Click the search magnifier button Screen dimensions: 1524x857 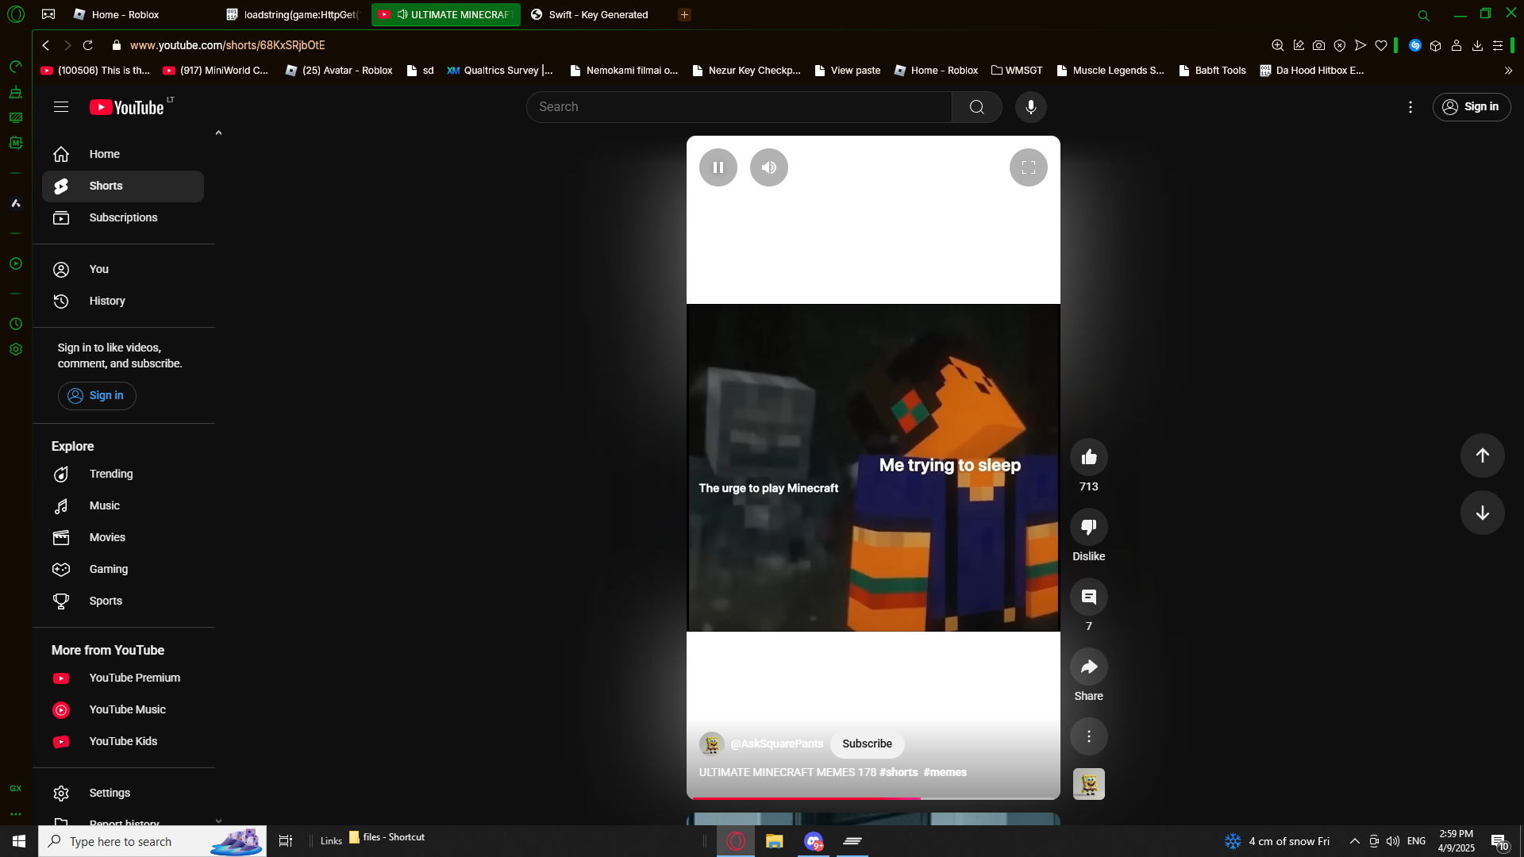[976, 107]
